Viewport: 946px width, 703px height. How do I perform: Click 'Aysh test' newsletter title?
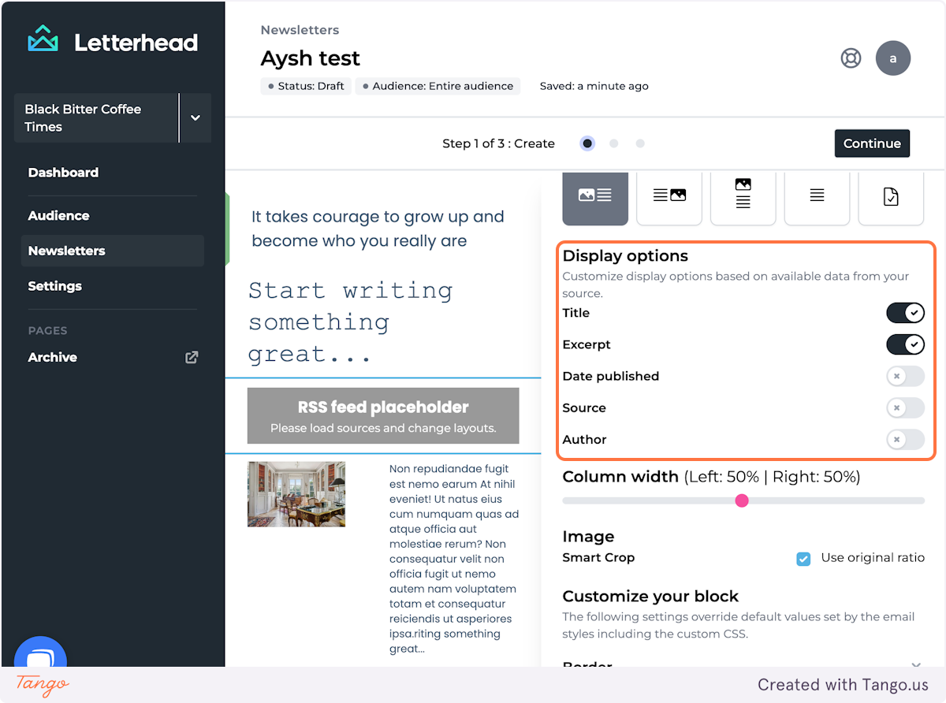click(x=311, y=58)
